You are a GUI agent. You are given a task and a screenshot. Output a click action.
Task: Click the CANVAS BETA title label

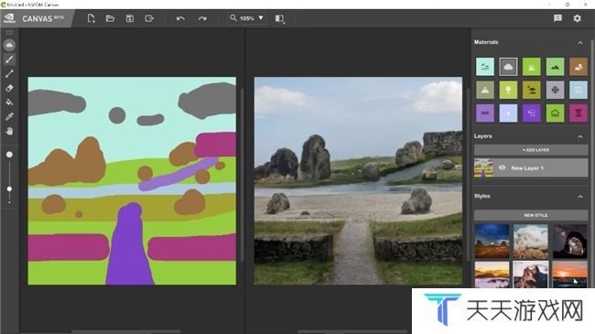point(43,18)
